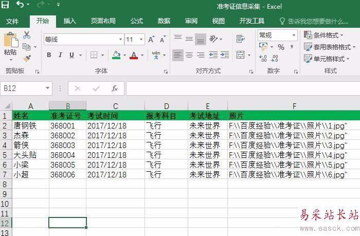Align text right
This screenshot has height=236, width=360.
pyautogui.click(x=201, y=55)
